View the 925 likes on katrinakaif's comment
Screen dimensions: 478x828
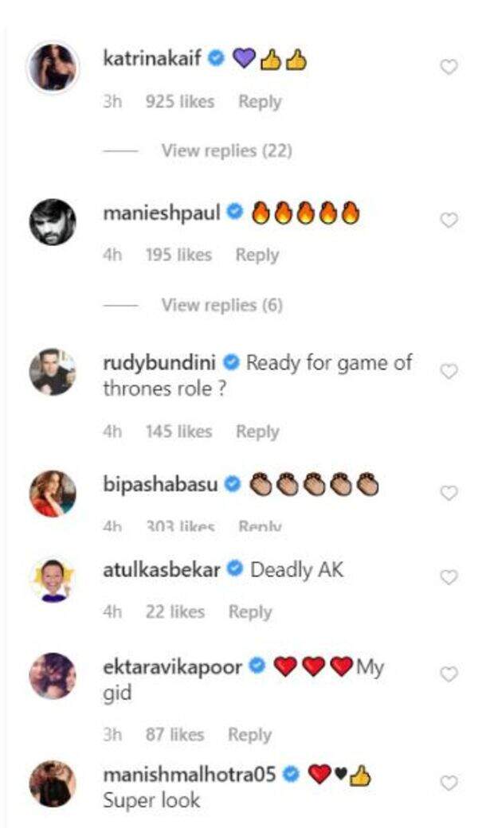[x=180, y=102]
